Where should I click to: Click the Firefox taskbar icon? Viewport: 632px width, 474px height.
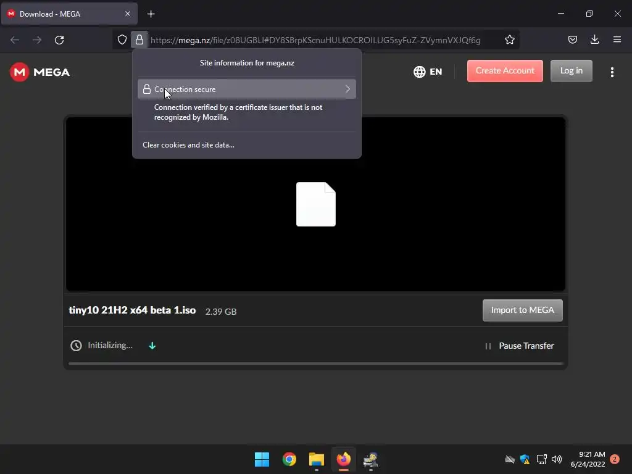coord(343,459)
